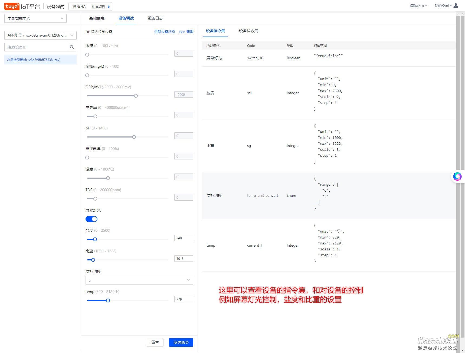Click the 电导率 slider handle
This screenshot has height=353, width=465.
coord(95,116)
